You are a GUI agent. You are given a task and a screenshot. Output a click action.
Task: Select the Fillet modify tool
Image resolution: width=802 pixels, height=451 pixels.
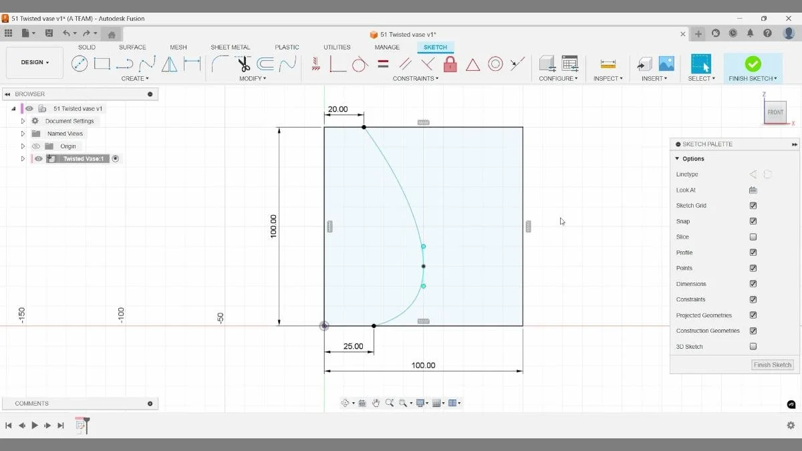220,64
